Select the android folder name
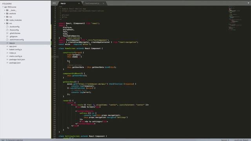 pyautogui.click(x=13, y=14)
